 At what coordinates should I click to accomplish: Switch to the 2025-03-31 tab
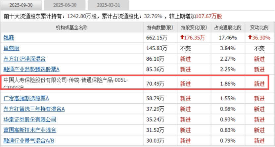click(109, 5)
